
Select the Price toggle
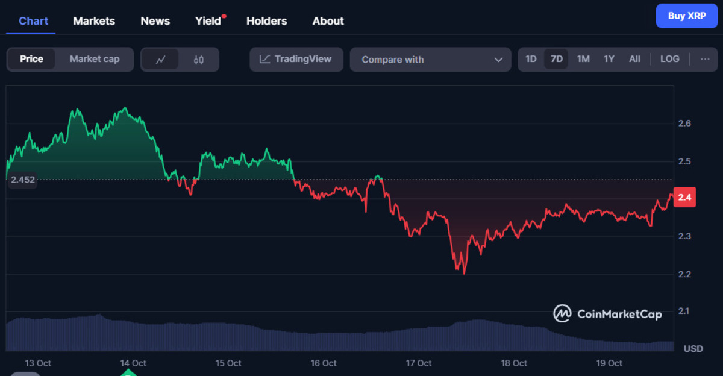31,59
